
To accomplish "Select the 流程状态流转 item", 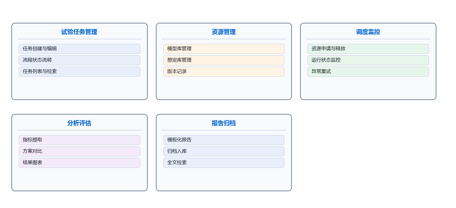I will click(x=80, y=60).
